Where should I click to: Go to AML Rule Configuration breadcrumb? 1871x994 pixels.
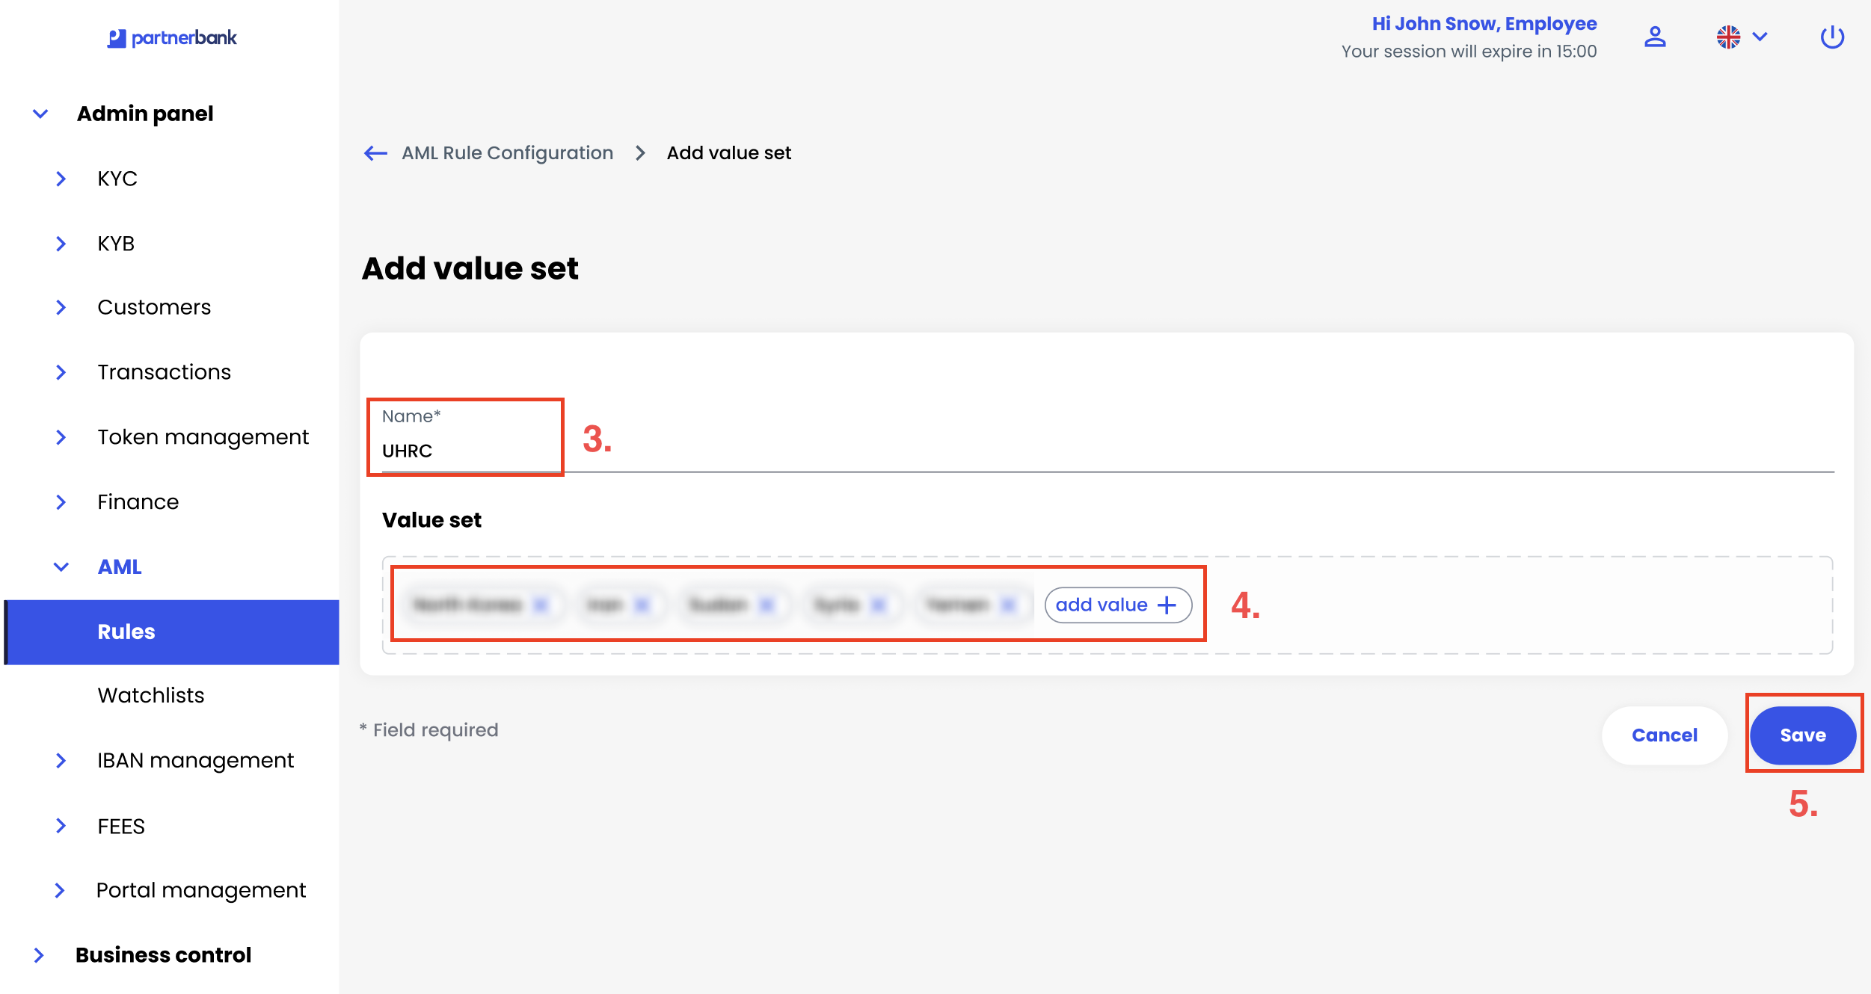(507, 153)
